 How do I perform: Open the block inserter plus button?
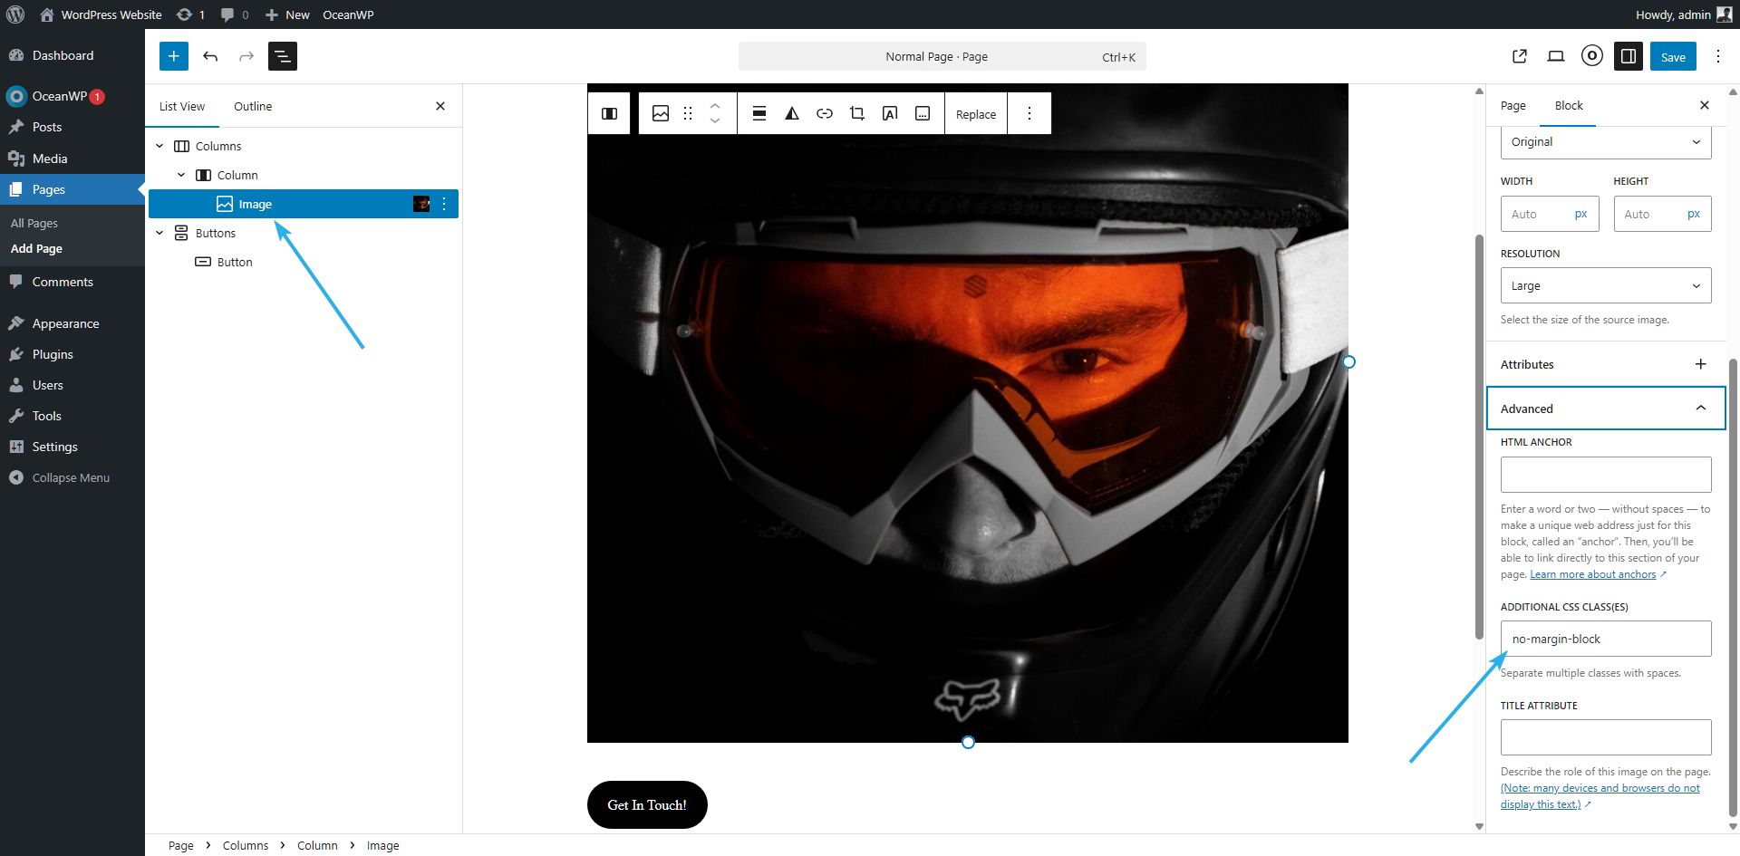[x=174, y=56]
